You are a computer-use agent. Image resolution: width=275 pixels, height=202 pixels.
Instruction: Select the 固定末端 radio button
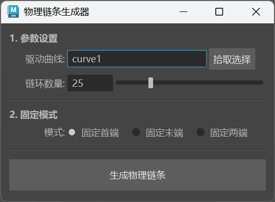point(136,132)
